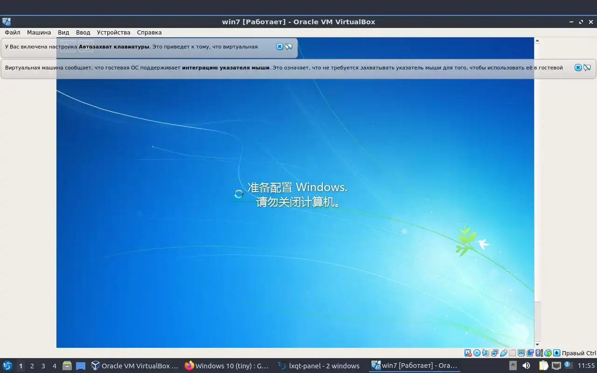Screen dimensions: 597x373
Task: Open the clipboard manager tray icon
Action: point(543,366)
